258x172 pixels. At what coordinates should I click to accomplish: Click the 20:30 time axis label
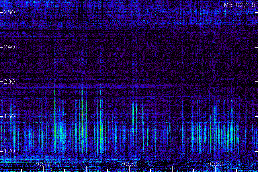(x=129, y=164)
